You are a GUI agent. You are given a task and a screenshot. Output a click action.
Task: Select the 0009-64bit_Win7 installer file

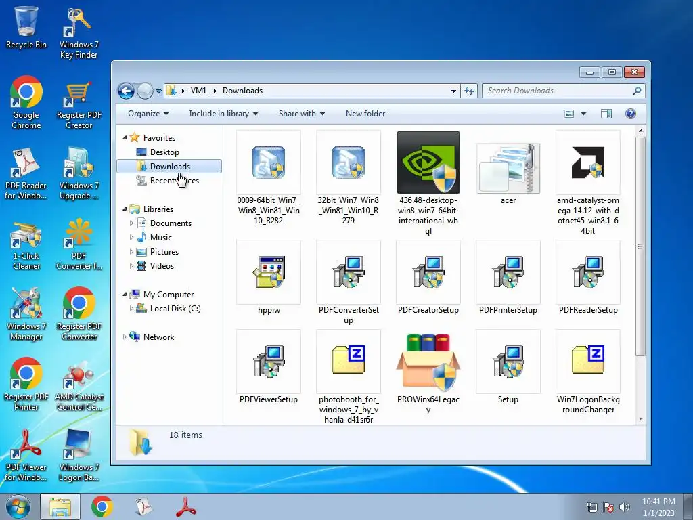coord(269,178)
